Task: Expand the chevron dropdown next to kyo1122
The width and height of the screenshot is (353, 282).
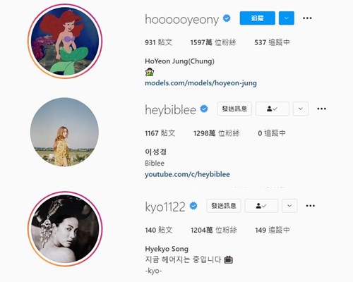Action: coord(289,206)
